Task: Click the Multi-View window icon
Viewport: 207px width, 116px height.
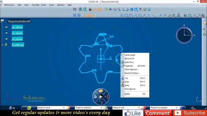Action: tap(132, 9)
